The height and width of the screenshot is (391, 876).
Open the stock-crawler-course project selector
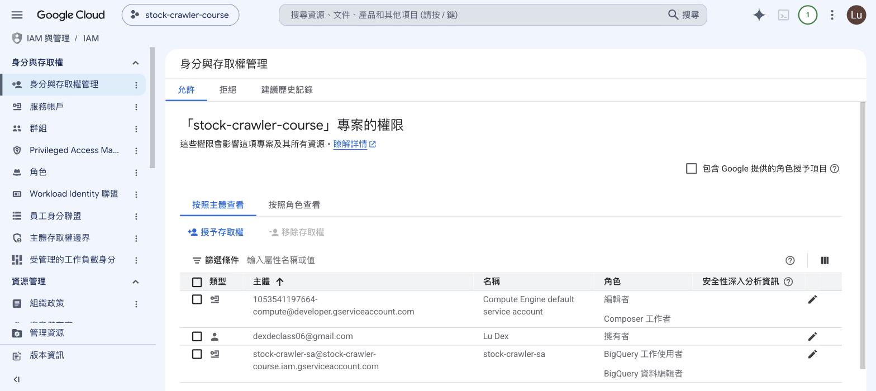pos(180,15)
